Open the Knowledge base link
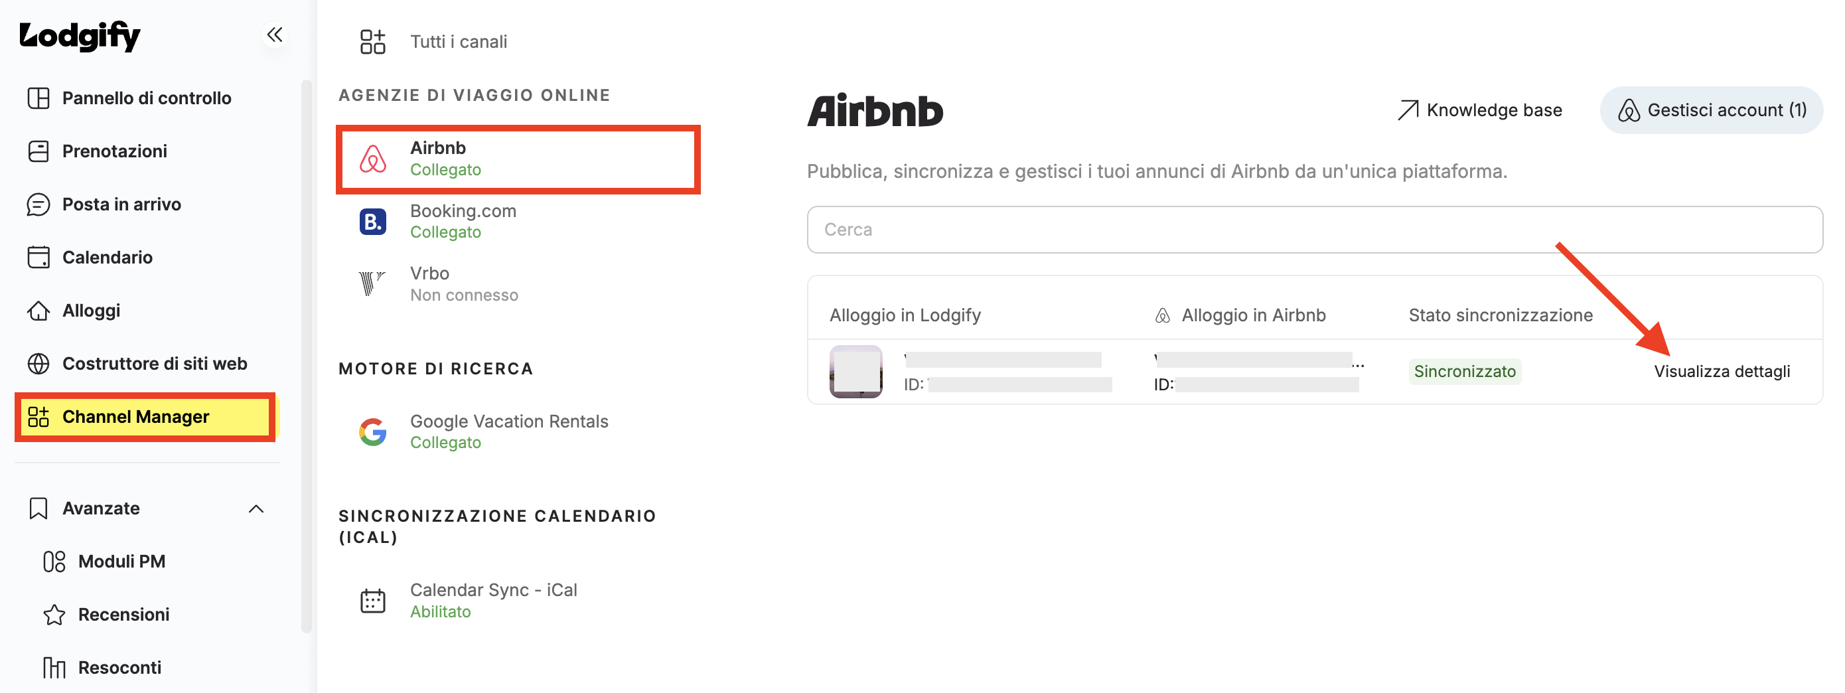1845x693 pixels. [x=1479, y=110]
